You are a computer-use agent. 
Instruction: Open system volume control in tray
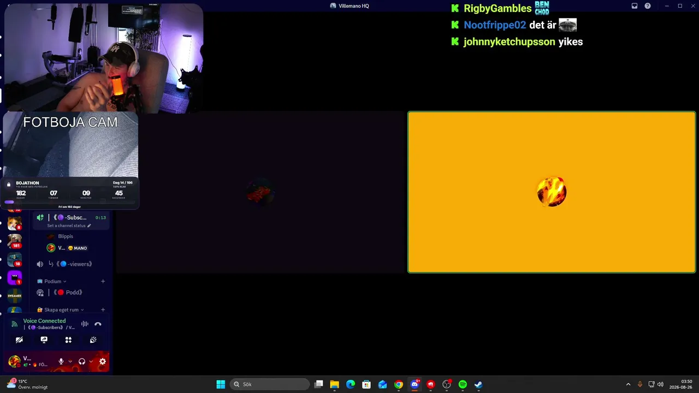(660, 384)
